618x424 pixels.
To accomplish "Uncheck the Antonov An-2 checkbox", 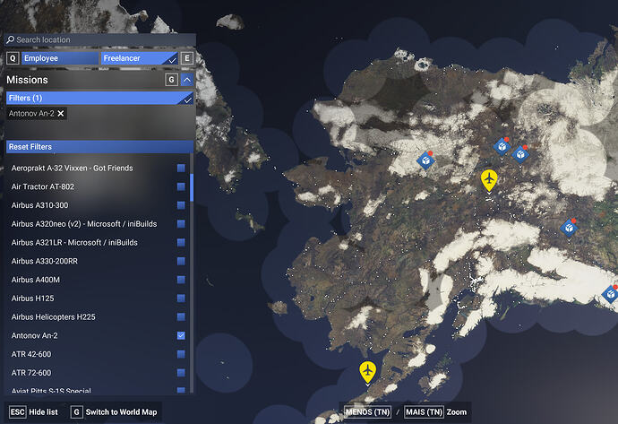I will point(181,335).
